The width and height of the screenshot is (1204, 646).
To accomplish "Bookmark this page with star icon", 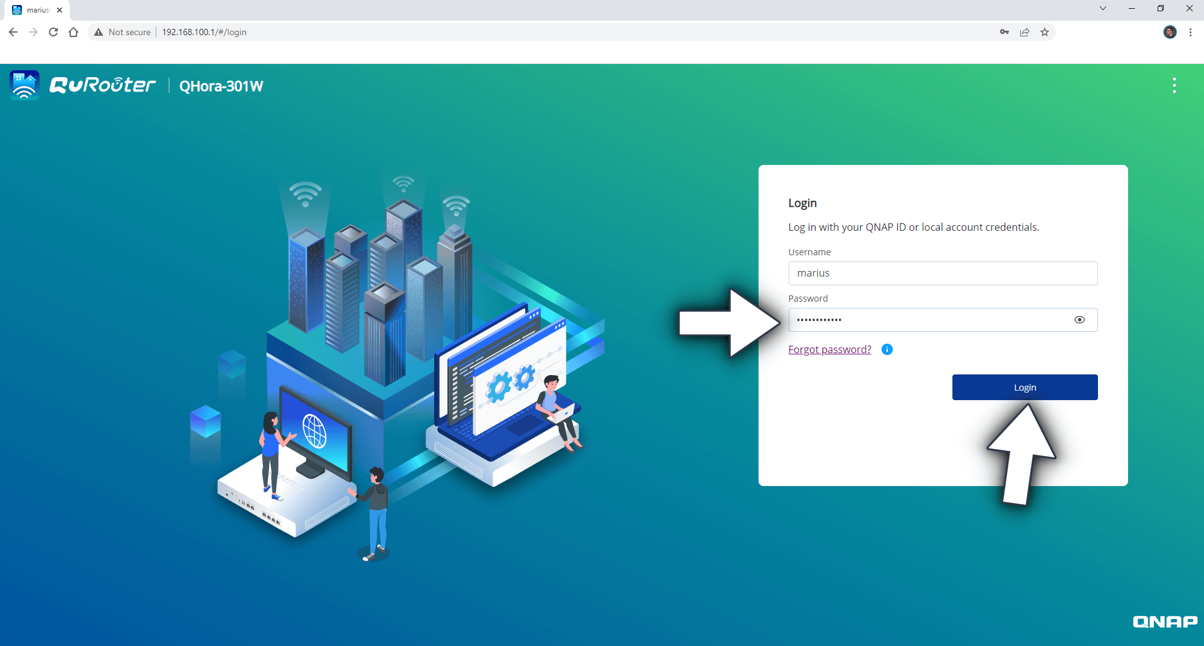I will coord(1044,32).
